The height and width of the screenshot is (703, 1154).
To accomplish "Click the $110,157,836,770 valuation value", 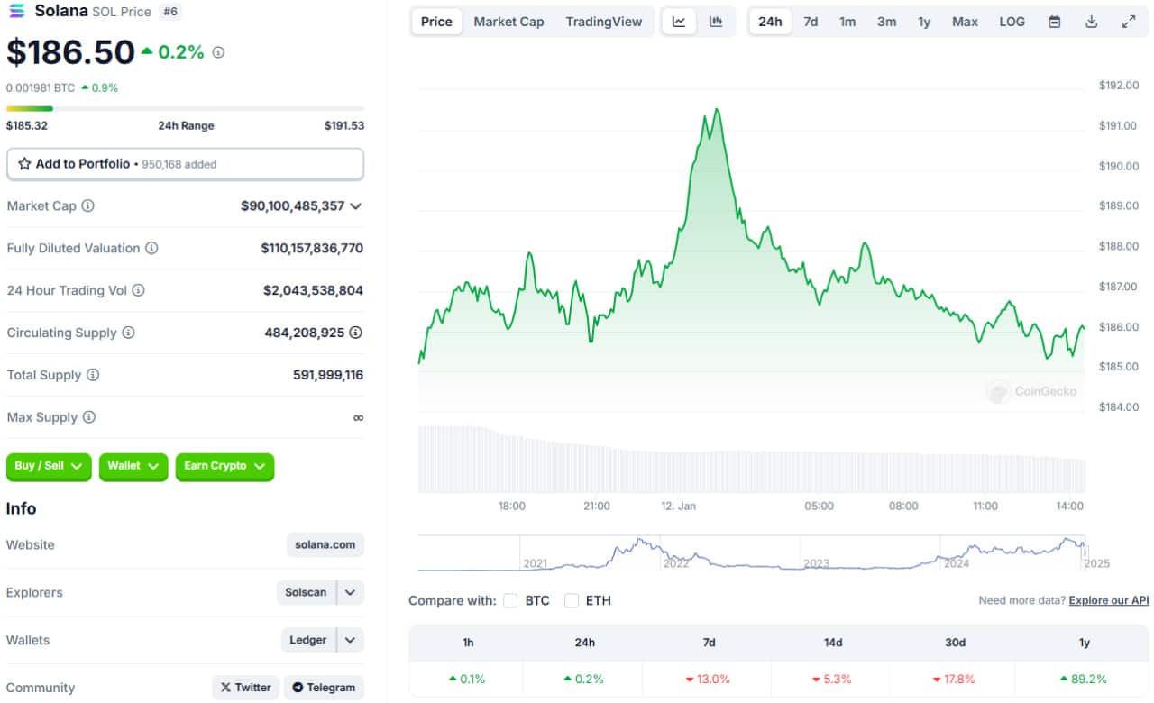I will click(x=312, y=248).
